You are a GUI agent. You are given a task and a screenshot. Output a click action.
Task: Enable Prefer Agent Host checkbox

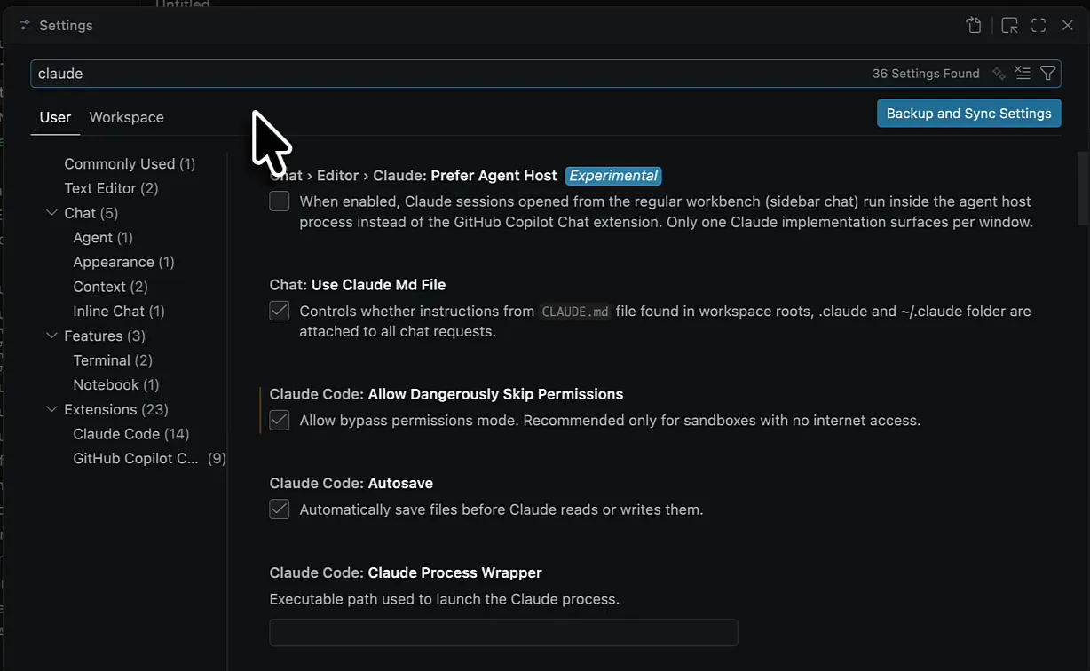point(280,201)
